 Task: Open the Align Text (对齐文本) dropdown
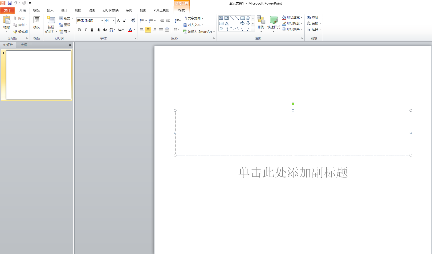[x=193, y=25]
